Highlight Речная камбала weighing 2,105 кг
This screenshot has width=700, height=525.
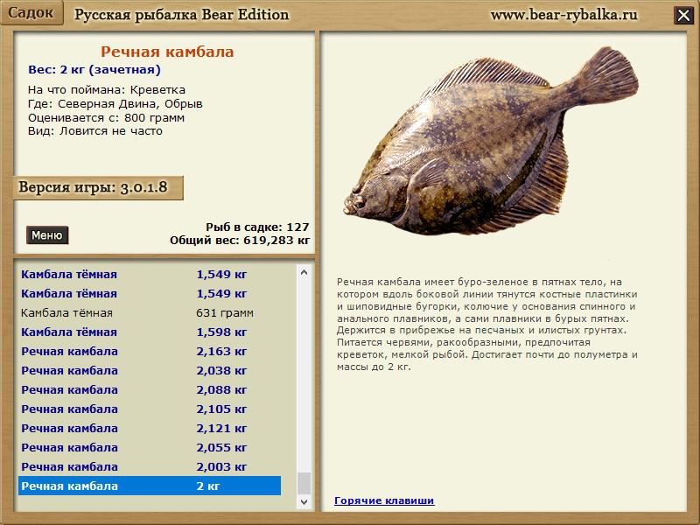tap(149, 409)
